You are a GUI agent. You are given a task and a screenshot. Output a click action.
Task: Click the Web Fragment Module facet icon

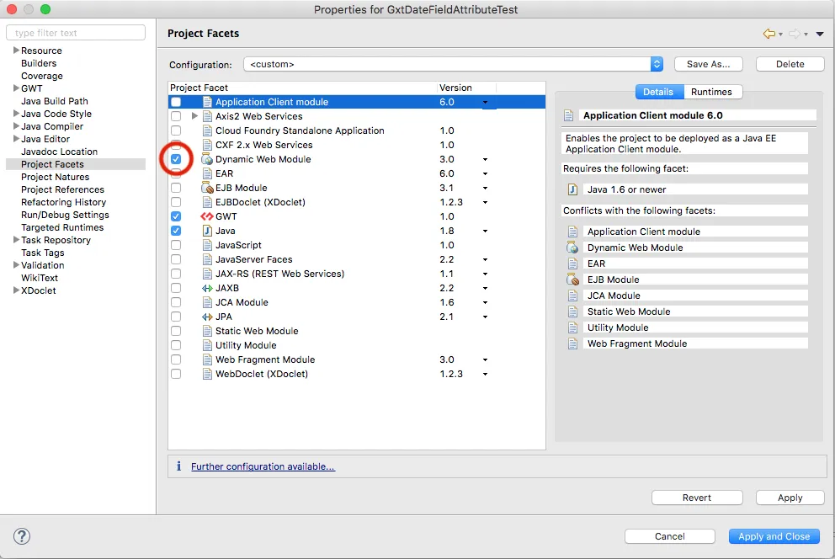tap(207, 359)
